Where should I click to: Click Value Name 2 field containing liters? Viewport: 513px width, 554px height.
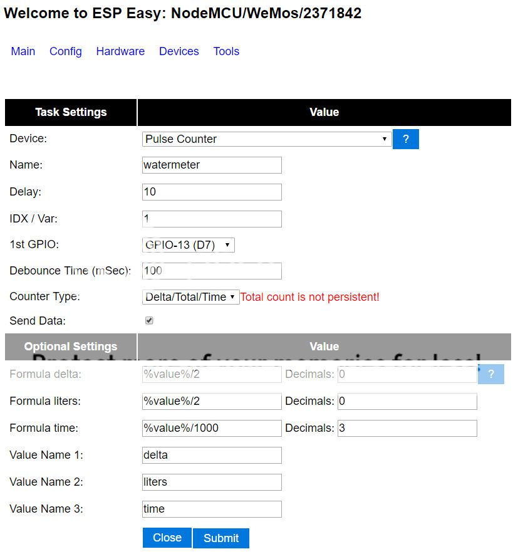212,482
